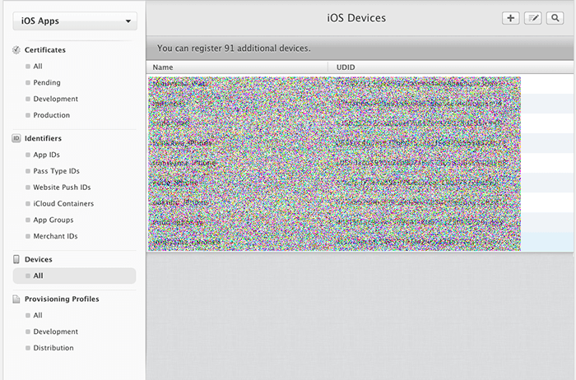Select Website Push IDs

tap(62, 188)
